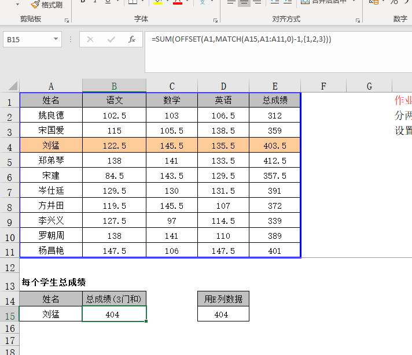Viewport: 412px width, 355px height.
Task: Click header cell 语文
Action: [115, 100]
